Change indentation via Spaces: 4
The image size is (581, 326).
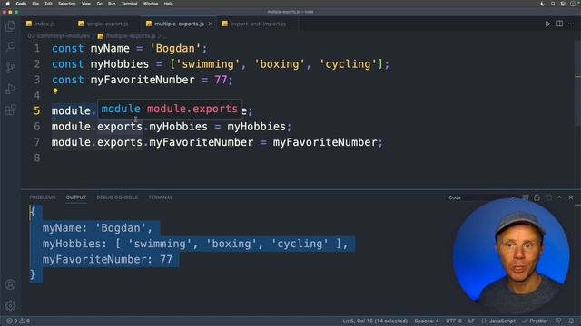[427, 321]
